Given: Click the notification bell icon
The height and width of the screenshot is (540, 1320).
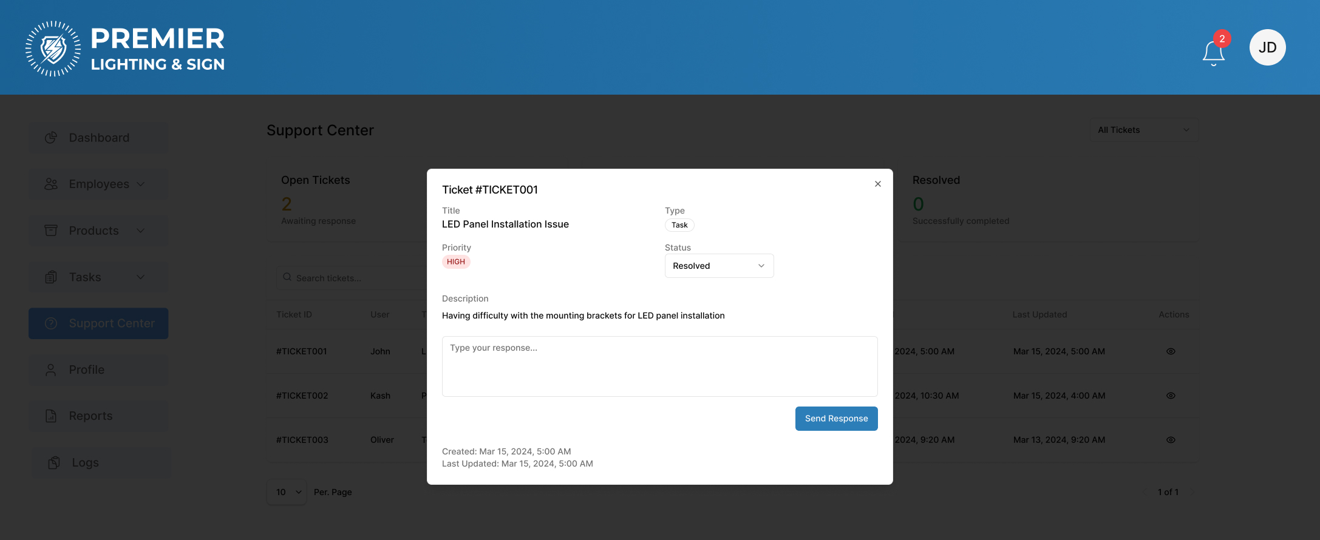Looking at the screenshot, I should 1213,52.
